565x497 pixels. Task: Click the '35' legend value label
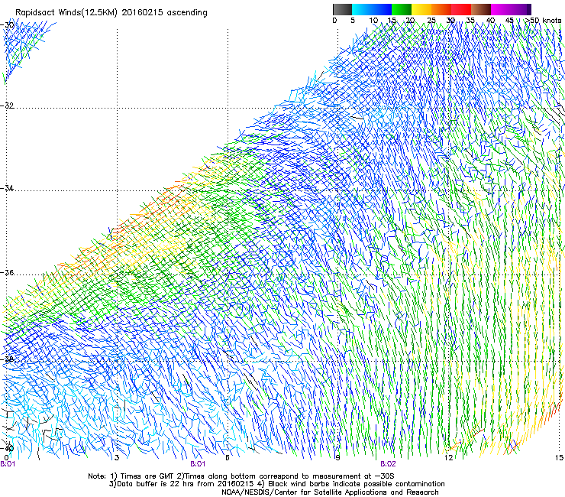pyautogui.click(x=470, y=21)
